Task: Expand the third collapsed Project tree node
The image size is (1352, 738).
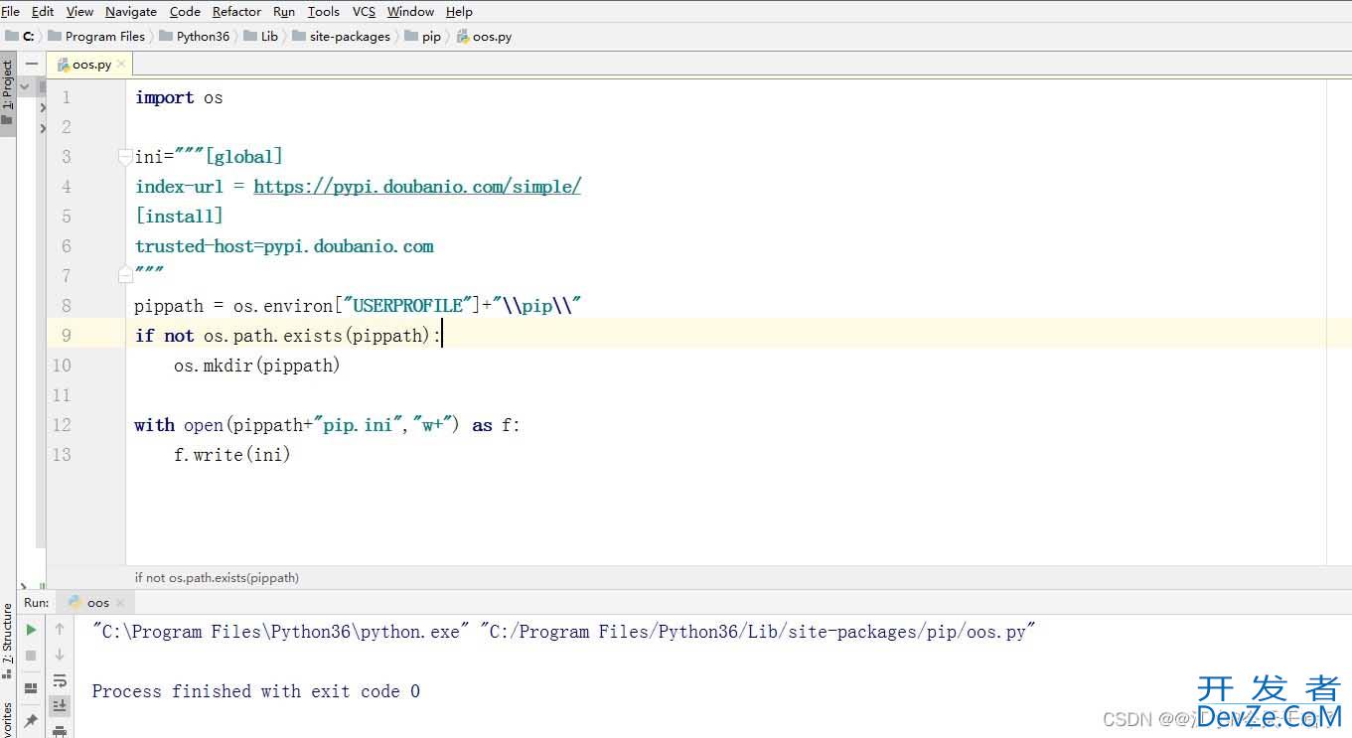Action: (x=42, y=128)
